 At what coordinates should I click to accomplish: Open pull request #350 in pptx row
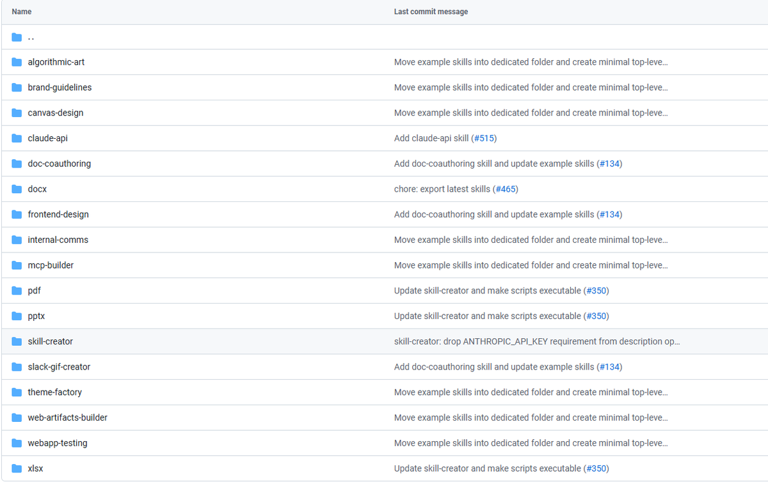pos(596,316)
